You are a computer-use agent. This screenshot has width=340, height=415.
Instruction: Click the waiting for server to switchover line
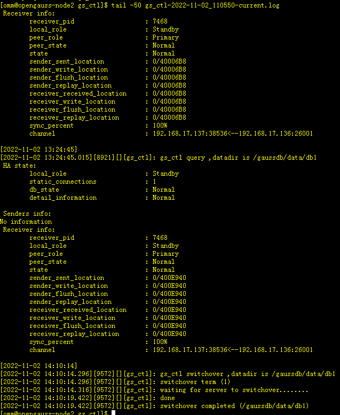click(x=154, y=390)
